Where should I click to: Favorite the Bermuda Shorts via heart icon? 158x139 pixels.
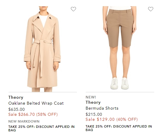click(x=151, y=9)
